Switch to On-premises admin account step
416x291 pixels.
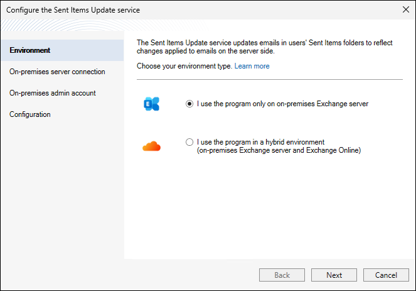(x=53, y=93)
